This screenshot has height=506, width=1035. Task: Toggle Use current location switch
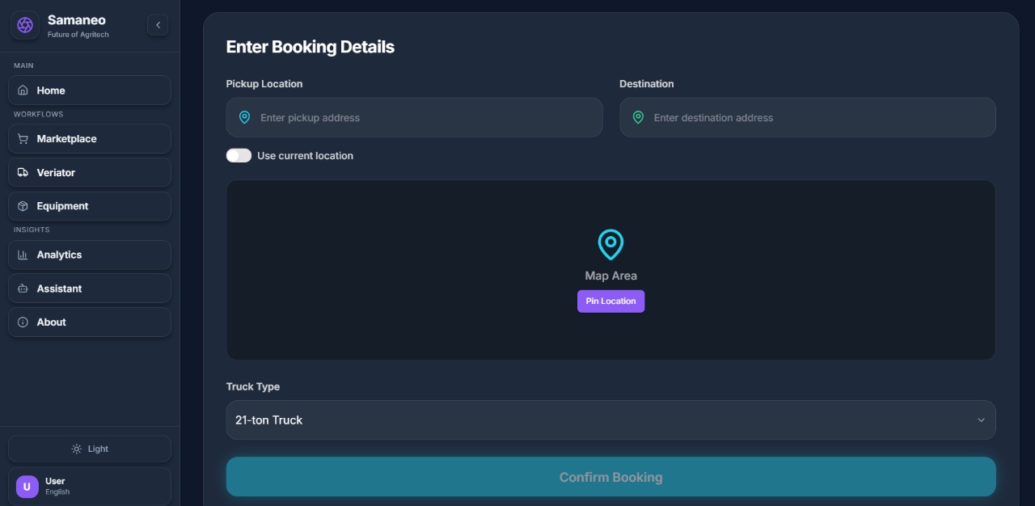click(239, 156)
